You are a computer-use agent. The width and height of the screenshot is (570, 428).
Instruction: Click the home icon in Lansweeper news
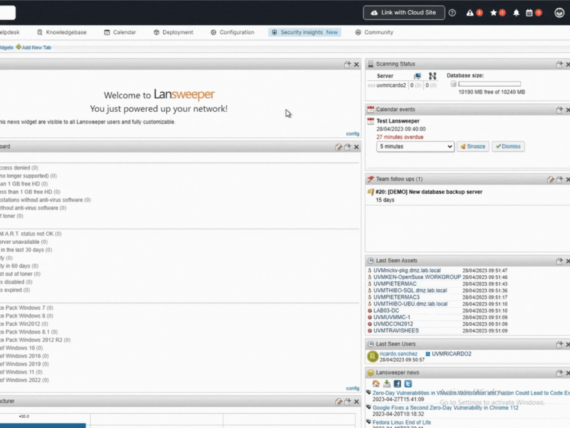coord(376,384)
